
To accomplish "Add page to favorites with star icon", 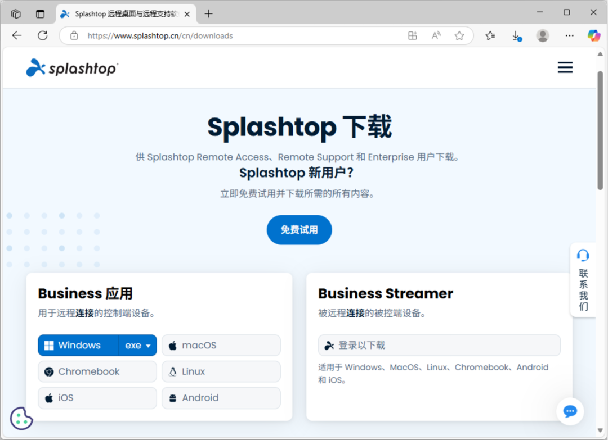I will pos(459,36).
